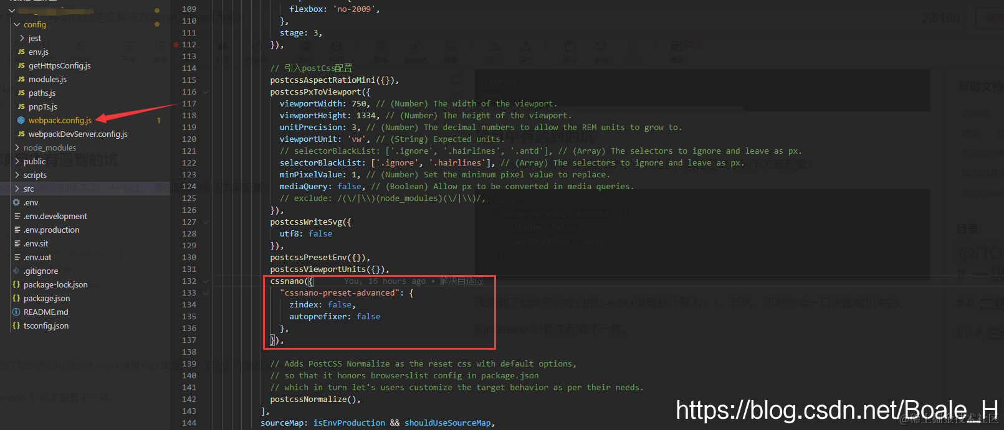The image size is (1004, 430).
Task: Open package.json file
Action: tap(47, 299)
